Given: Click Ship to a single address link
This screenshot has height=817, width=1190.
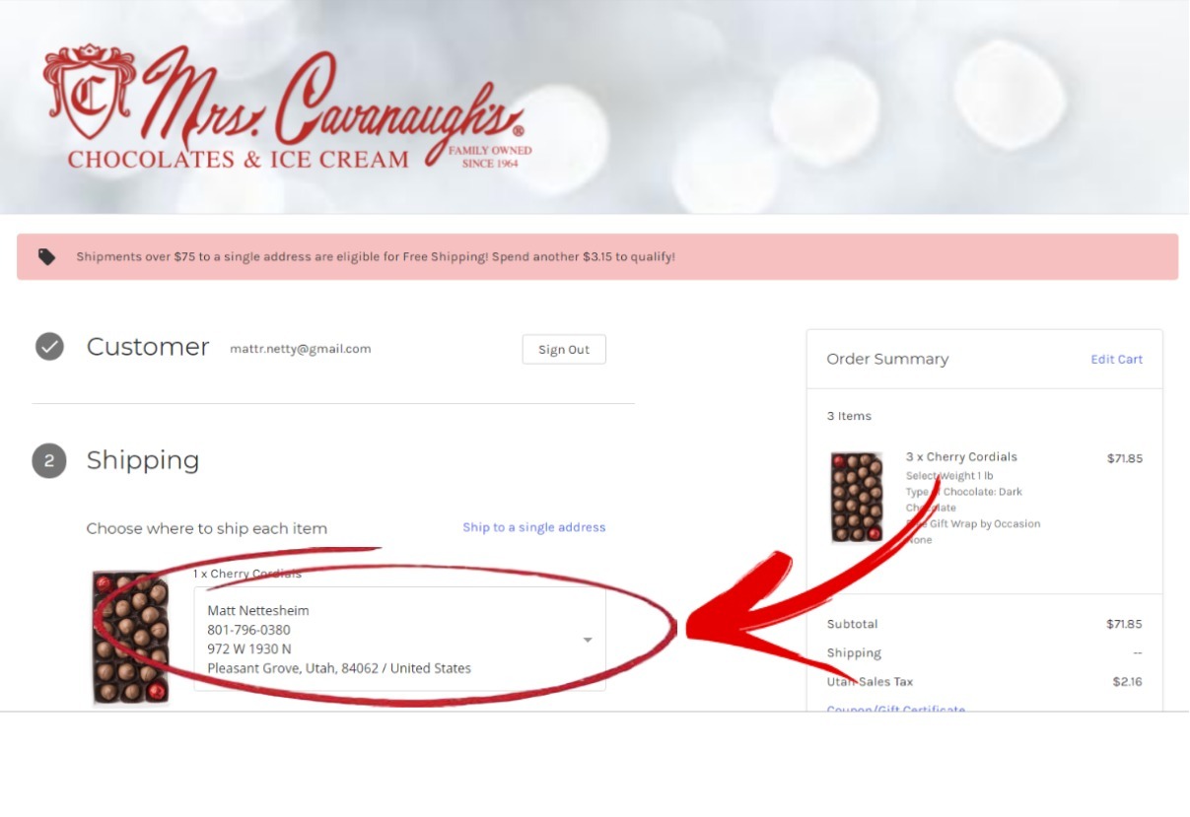Looking at the screenshot, I should 534,527.
